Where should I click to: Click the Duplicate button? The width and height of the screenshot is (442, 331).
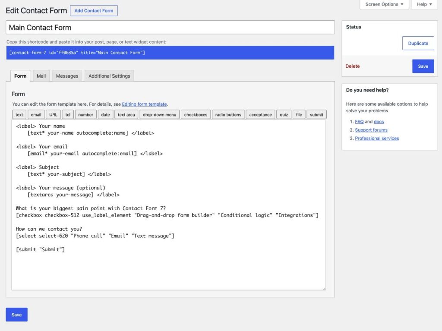point(418,44)
